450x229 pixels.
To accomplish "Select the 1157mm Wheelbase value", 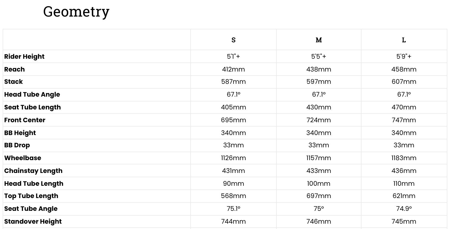I will tap(319, 158).
